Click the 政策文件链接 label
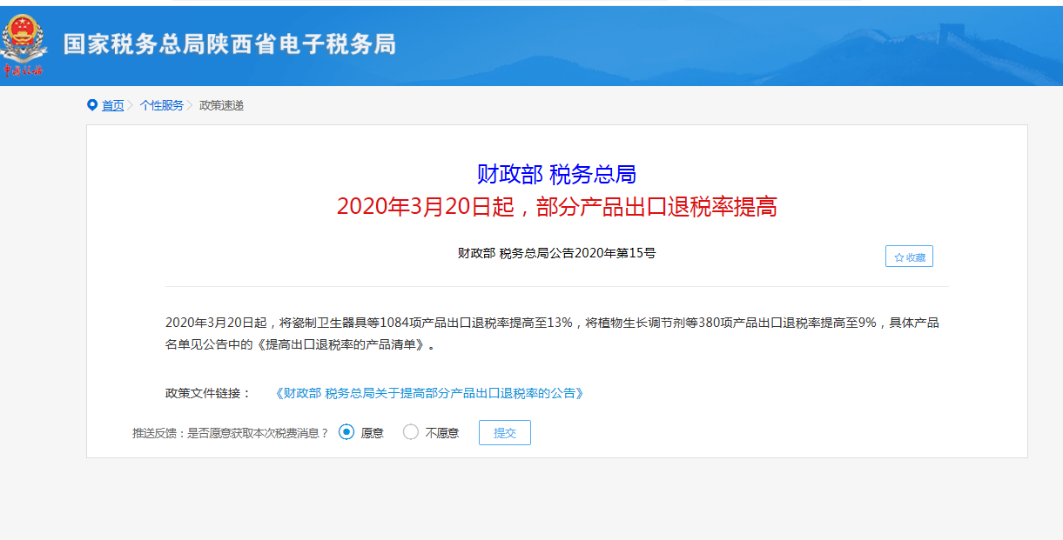 [x=208, y=393]
